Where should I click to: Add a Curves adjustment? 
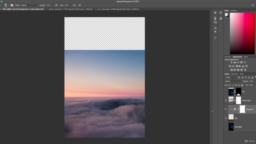coord(238,62)
